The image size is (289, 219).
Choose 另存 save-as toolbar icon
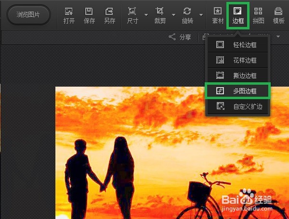109,16
